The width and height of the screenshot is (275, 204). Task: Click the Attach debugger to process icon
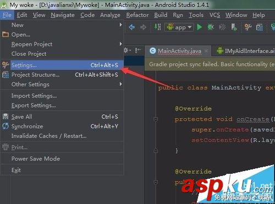[x=234, y=27]
